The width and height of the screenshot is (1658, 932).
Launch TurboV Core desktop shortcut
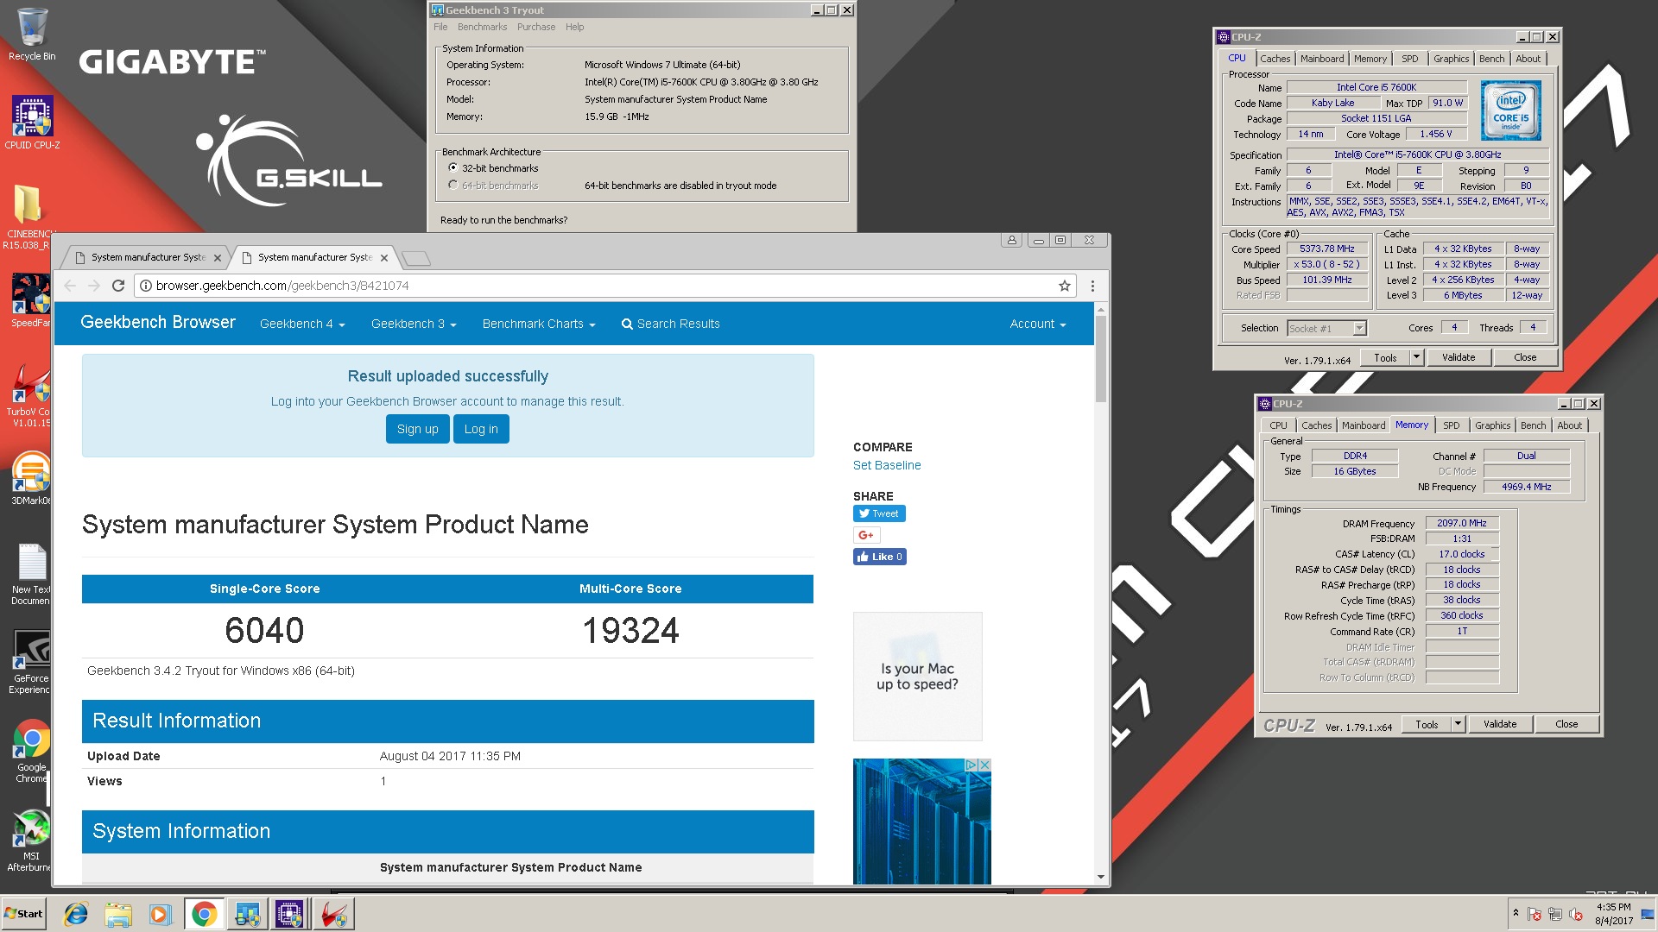coord(29,395)
